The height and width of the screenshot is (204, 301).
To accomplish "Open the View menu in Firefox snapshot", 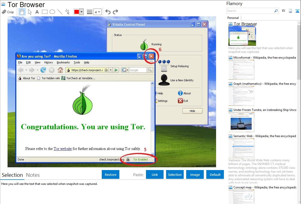I will 37,62.
